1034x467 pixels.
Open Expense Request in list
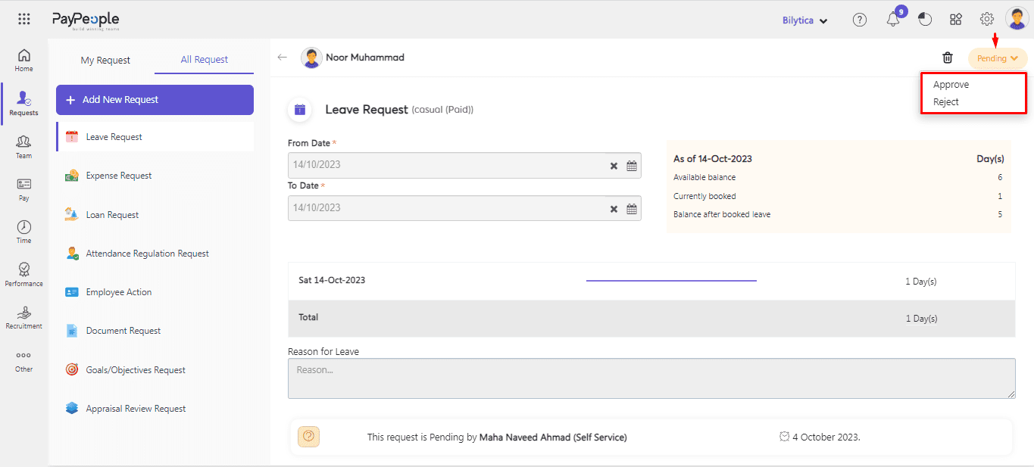click(119, 176)
